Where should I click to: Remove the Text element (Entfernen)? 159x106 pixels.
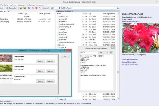(50, 81)
